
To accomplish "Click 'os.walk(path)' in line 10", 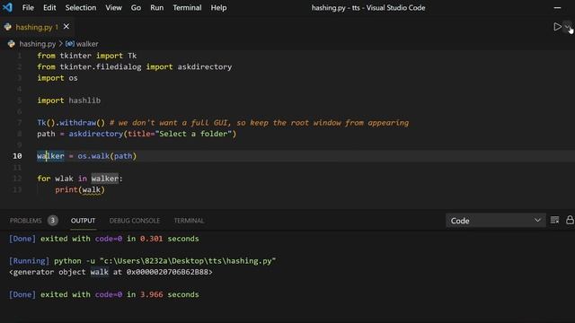I will (107, 156).
